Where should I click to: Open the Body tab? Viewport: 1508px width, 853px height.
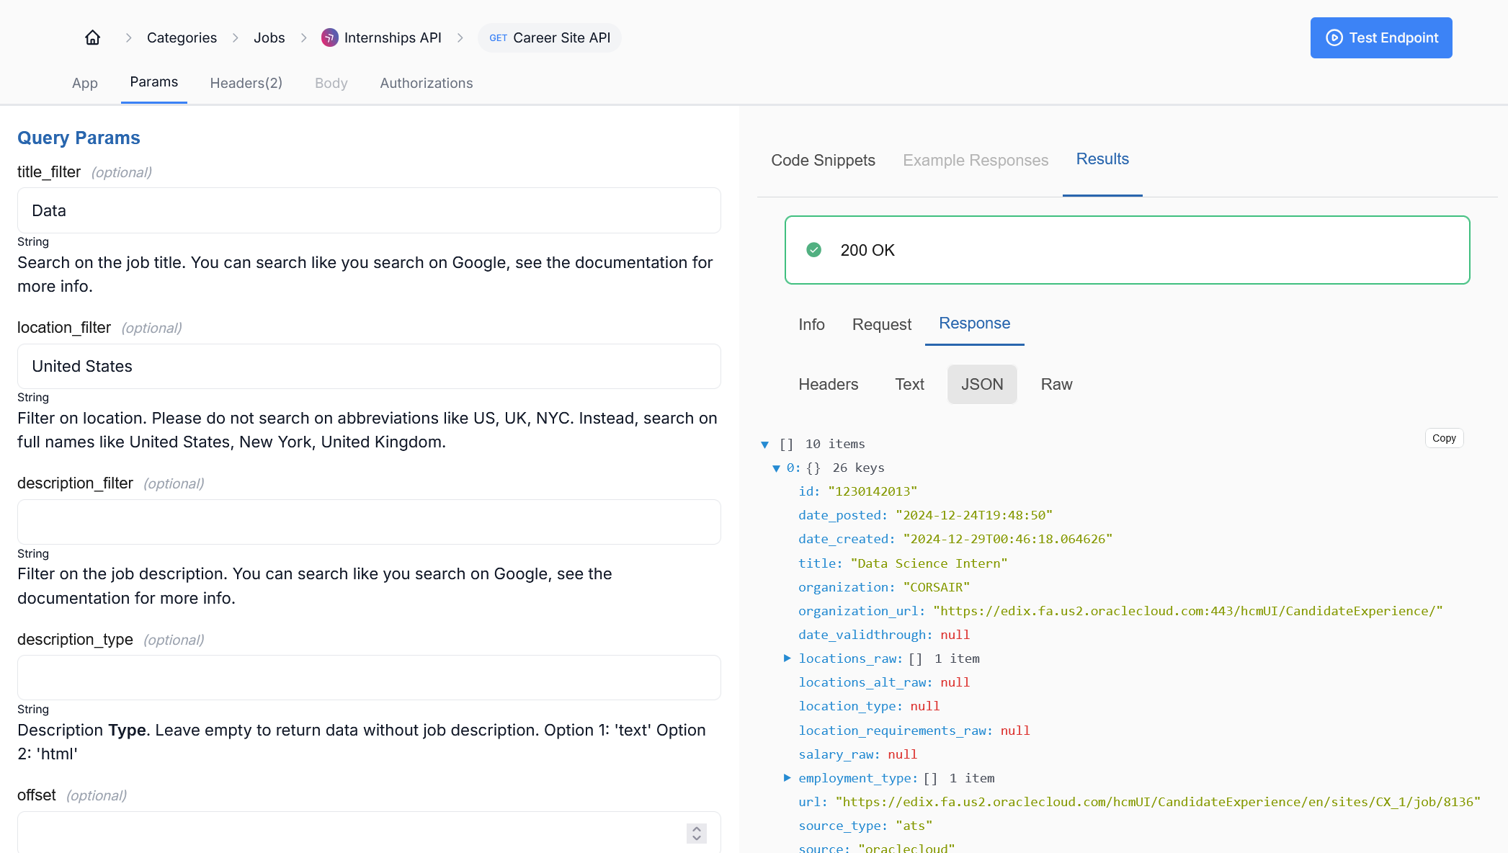(331, 83)
